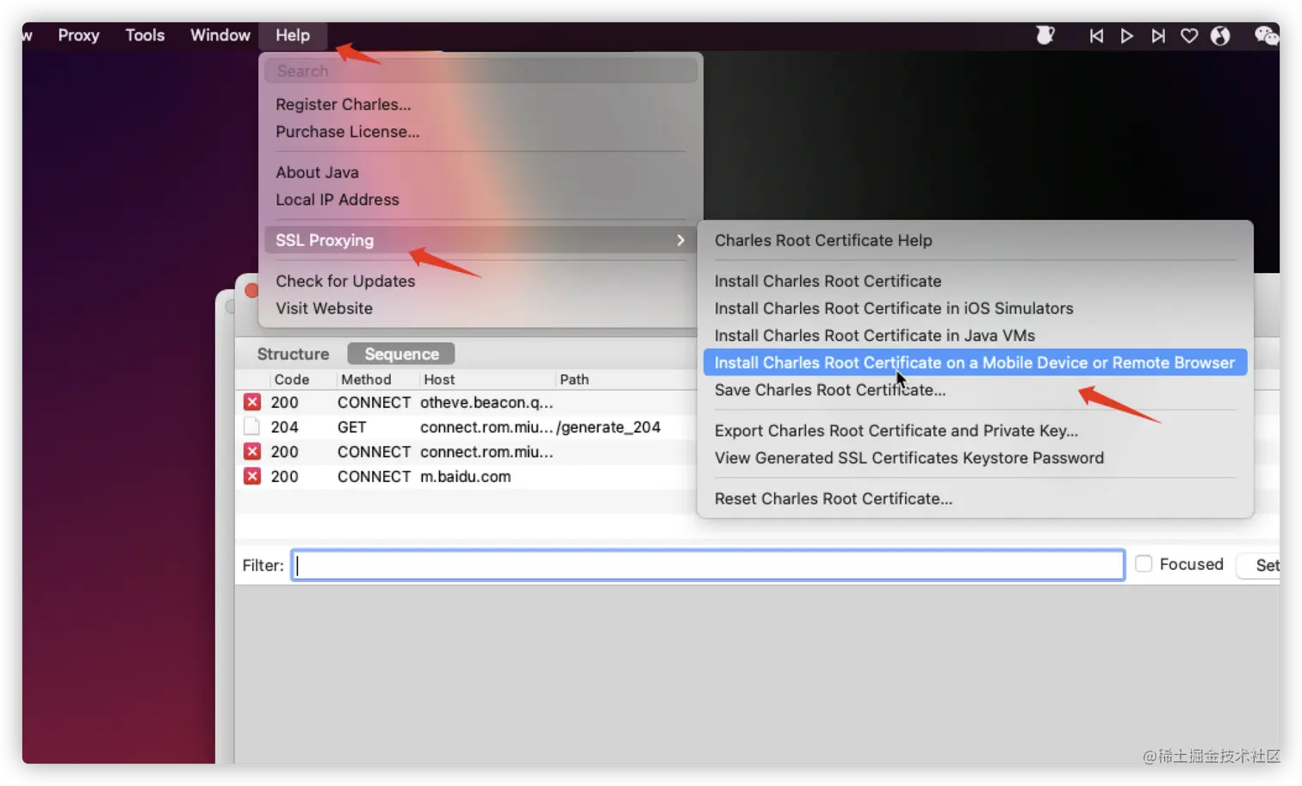Click the Help menu search field
This screenshot has height=786, width=1302.
tap(480, 71)
